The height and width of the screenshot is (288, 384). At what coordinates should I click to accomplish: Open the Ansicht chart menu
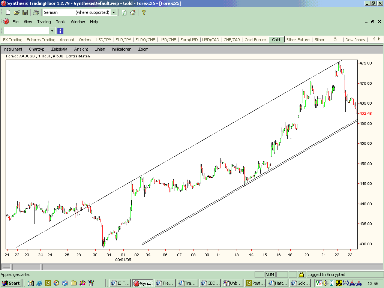pos(81,49)
